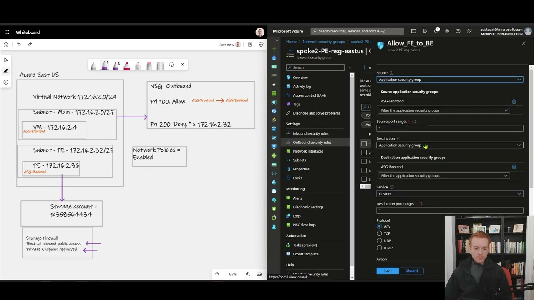The width and height of the screenshot is (534, 300).
Task: Select the TCP protocol radio button
Action: click(379, 233)
